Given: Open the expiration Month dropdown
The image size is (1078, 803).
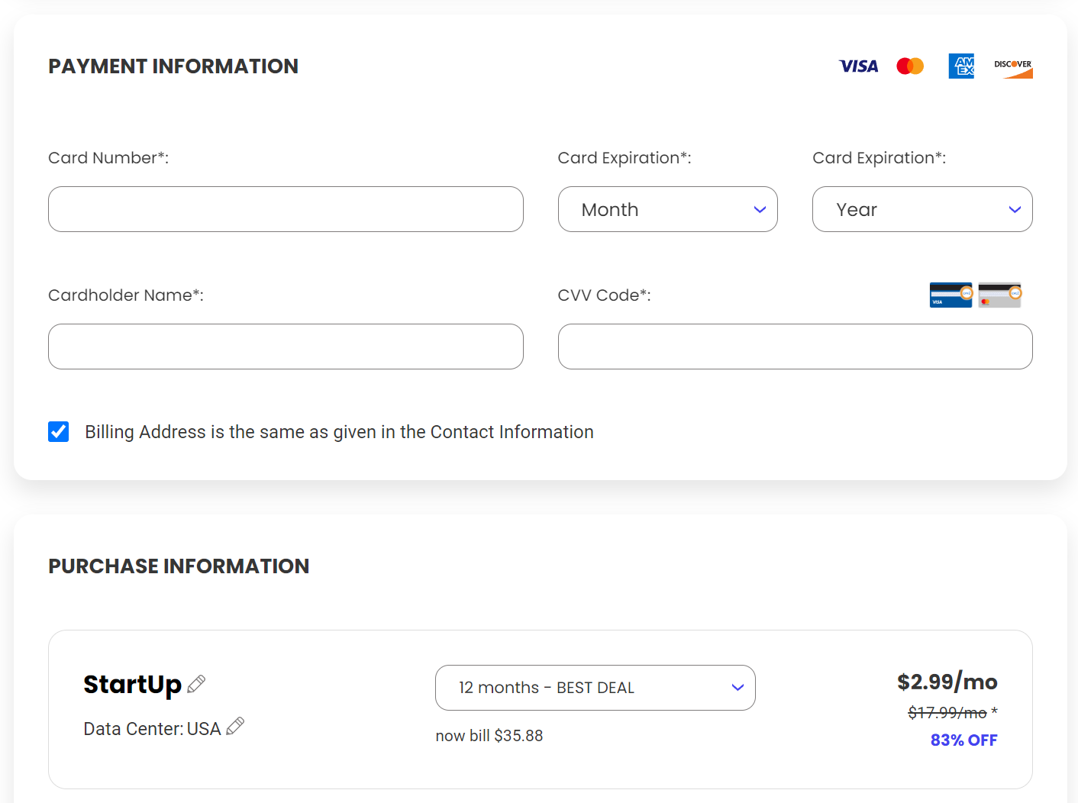Looking at the screenshot, I should pyautogui.click(x=667, y=209).
